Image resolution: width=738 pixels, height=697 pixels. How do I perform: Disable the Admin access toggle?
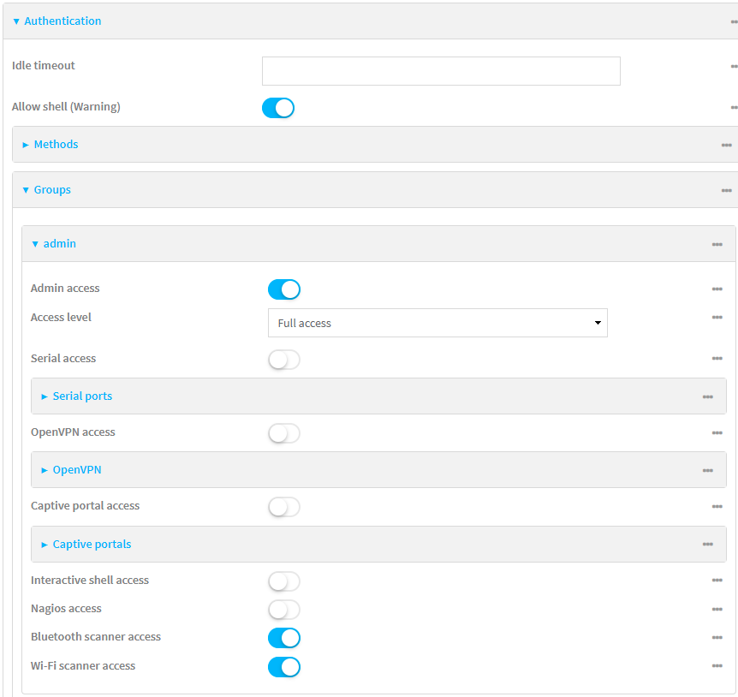click(283, 289)
